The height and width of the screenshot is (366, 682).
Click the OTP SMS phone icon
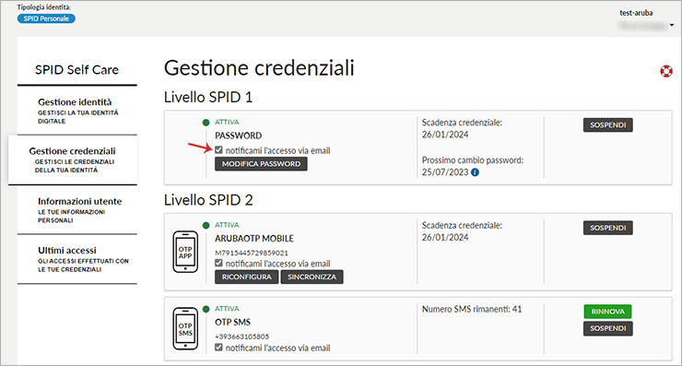pyautogui.click(x=185, y=328)
